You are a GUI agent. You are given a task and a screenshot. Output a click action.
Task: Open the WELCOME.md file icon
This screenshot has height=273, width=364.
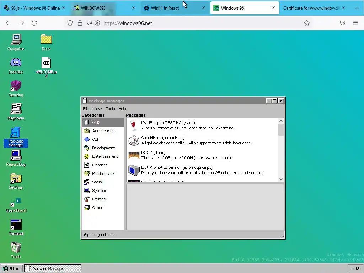click(x=46, y=67)
